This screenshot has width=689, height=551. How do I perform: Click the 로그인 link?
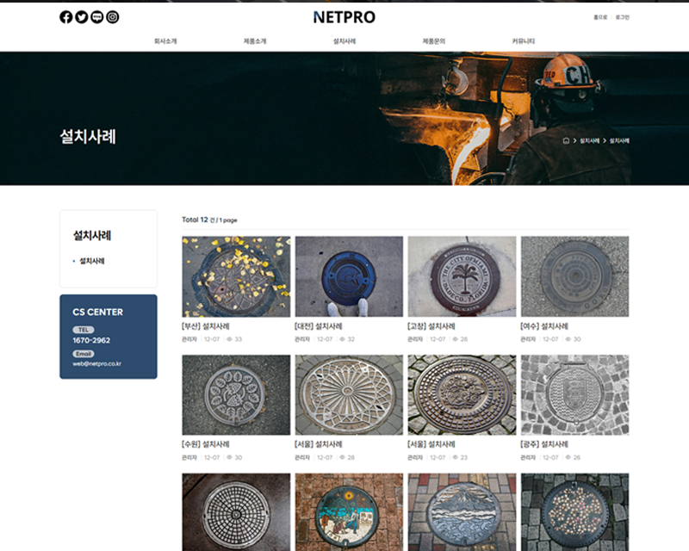click(622, 17)
